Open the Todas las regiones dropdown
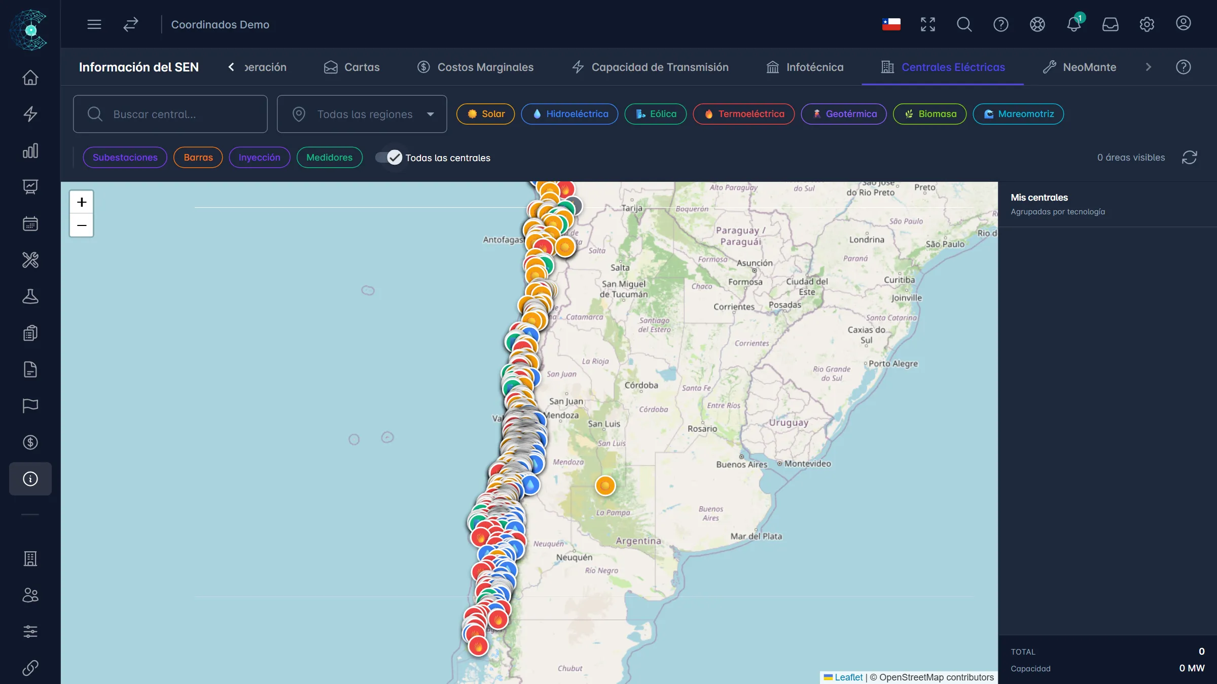 coord(362,114)
